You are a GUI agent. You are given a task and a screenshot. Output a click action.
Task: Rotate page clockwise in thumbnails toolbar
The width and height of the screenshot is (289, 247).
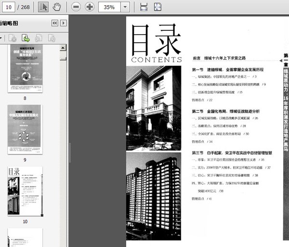point(51,37)
